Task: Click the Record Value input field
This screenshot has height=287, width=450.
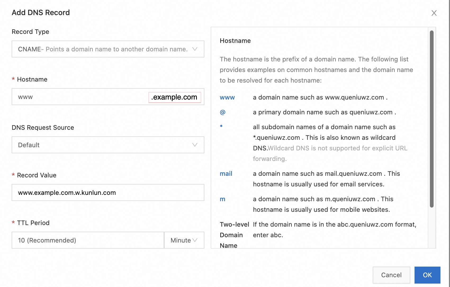Action: pyautogui.click(x=108, y=193)
